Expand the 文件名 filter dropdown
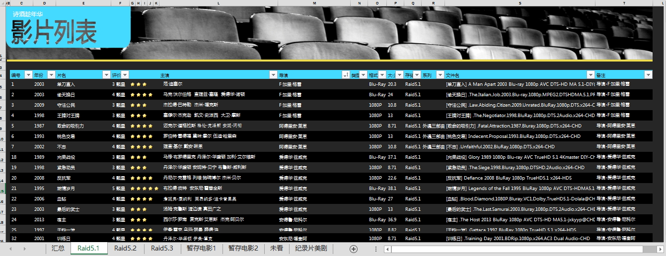 pos(591,75)
